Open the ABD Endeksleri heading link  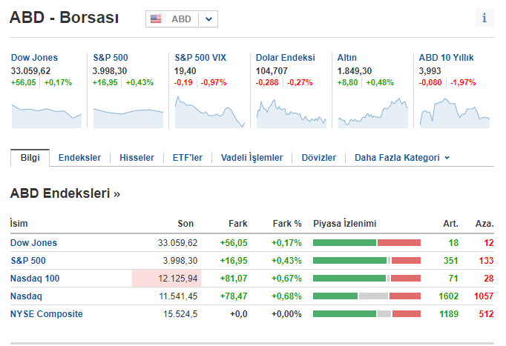point(65,194)
